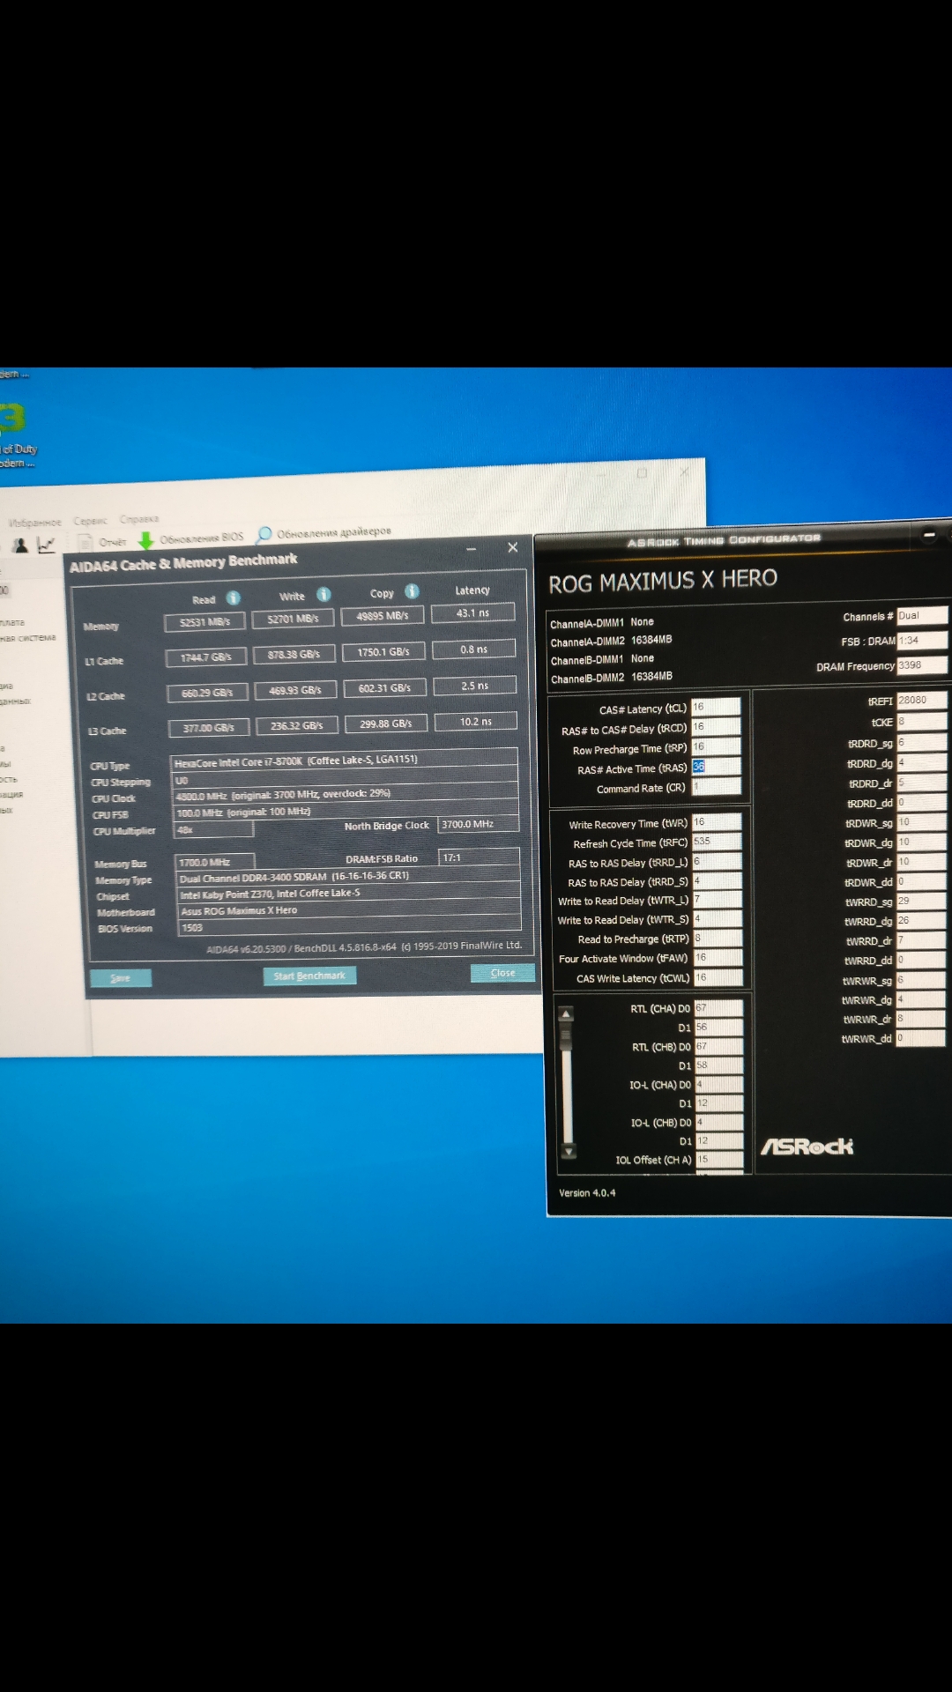Click the CAS Write Latency (tCWL) field
Screen dimensions: 952x1692
pyautogui.click(x=718, y=977)
